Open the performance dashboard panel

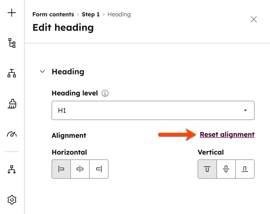(12, 134)
